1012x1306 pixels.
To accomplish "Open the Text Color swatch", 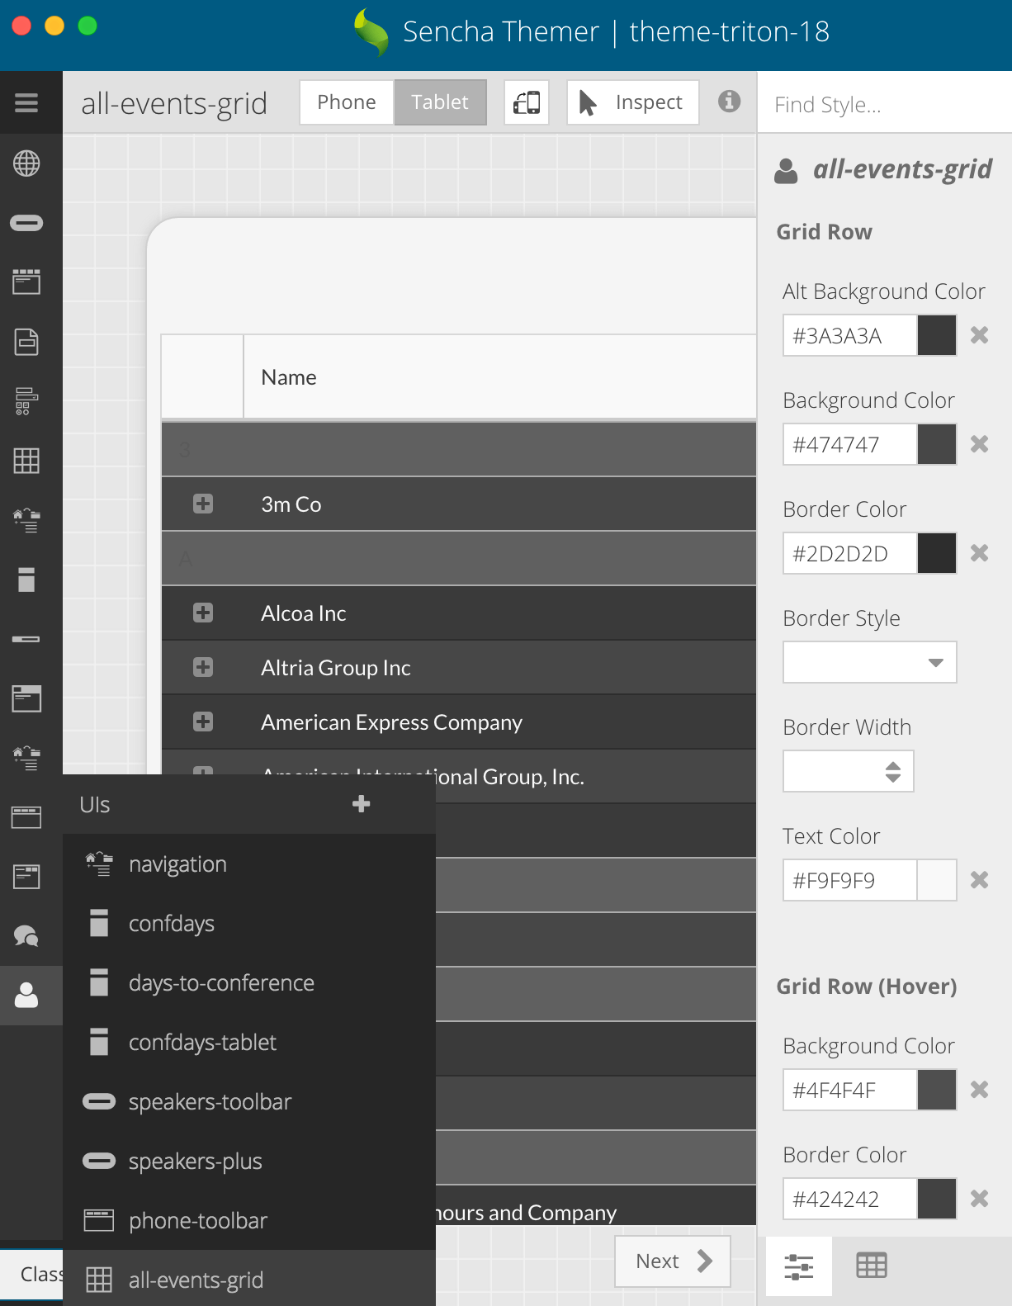I will point(937,880).
